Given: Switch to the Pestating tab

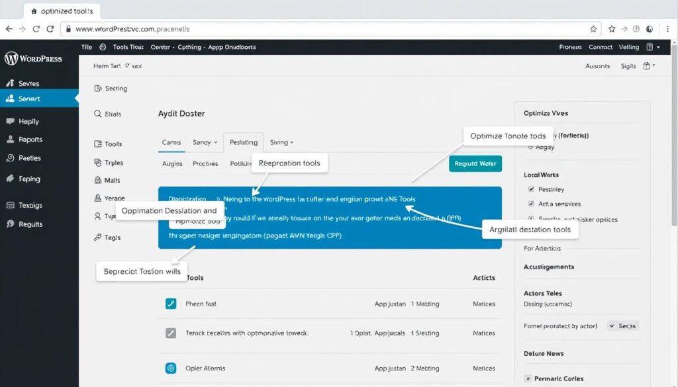Looking at the screenshot, I should click(244, 142).
